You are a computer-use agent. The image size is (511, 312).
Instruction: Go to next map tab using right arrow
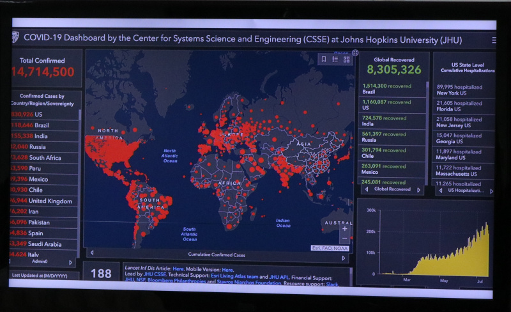click(344, 258)
